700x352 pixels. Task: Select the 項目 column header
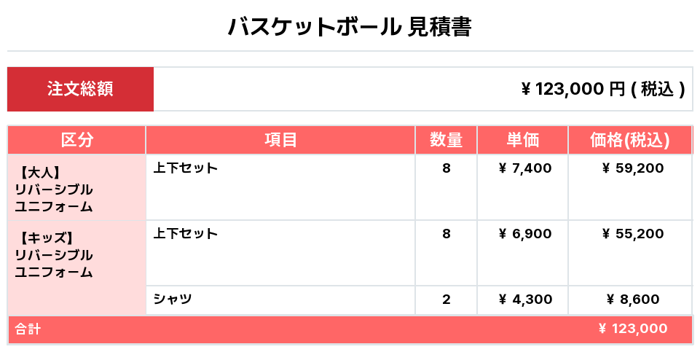[280, 140]
